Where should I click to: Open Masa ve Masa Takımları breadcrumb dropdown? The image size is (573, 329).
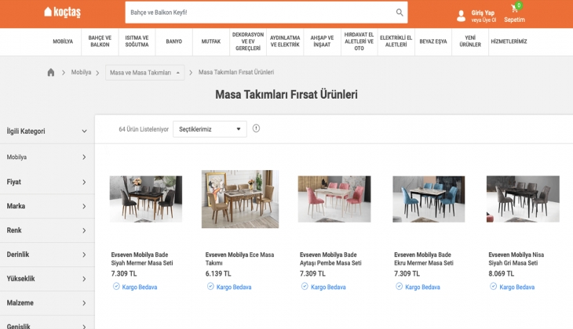(x=145, y=73)
